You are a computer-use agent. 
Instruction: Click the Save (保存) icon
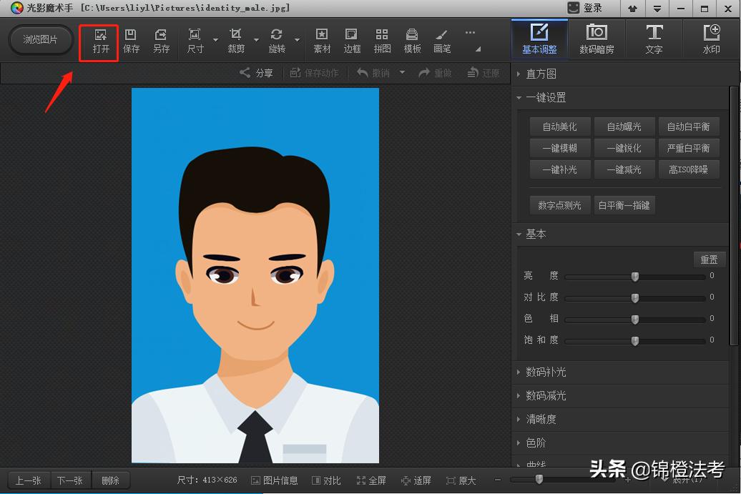(x=131, y=41)
